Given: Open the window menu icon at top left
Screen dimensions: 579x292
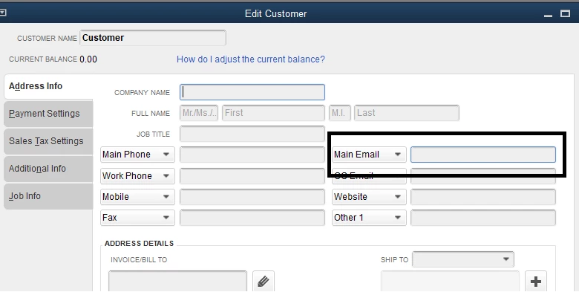Looking at the screenshot, I should pyautogui.click(x=3, y=13).
